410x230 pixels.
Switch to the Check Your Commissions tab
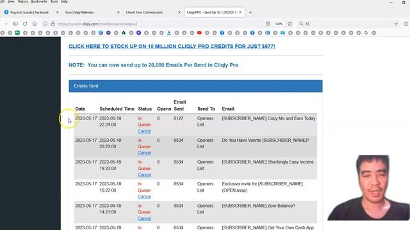click(x=144, y=12)
